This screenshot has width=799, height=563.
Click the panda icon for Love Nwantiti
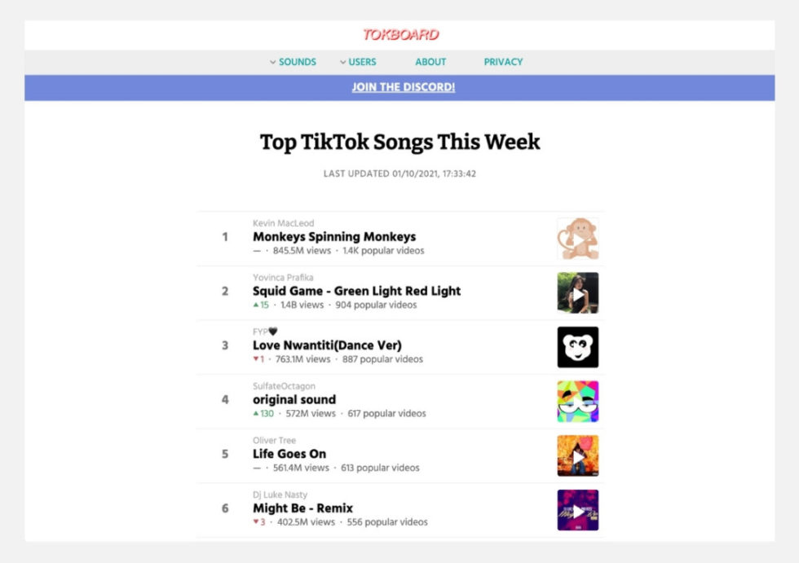[x=579, y=345]
